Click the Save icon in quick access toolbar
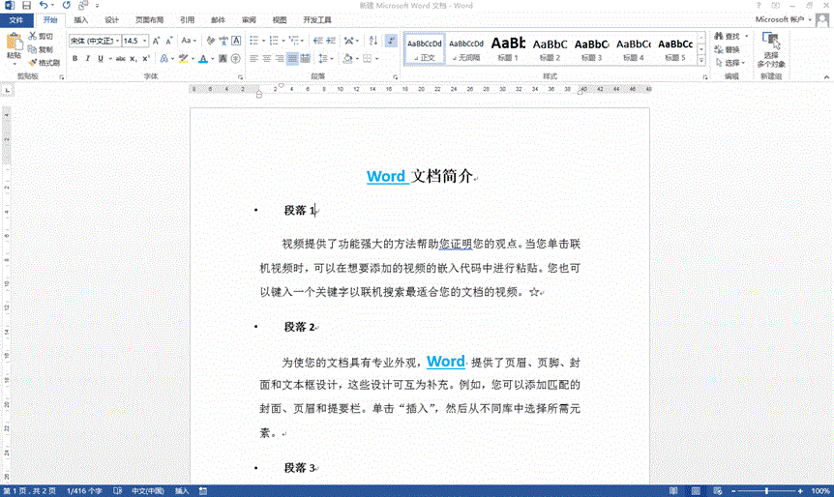The image size is (834, 497). click(26, 6)
